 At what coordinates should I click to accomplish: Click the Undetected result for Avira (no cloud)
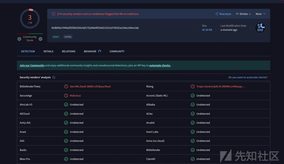click(203, 141)
